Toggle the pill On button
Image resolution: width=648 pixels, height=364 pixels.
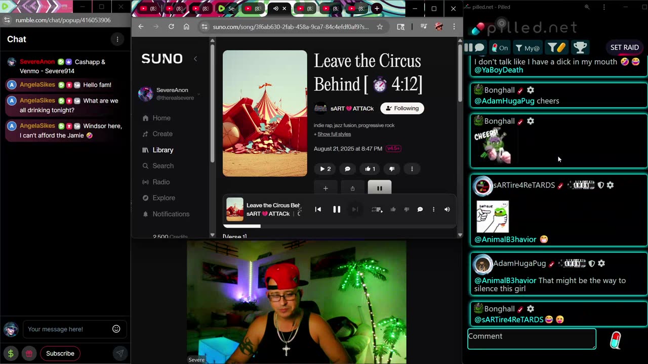500,48
